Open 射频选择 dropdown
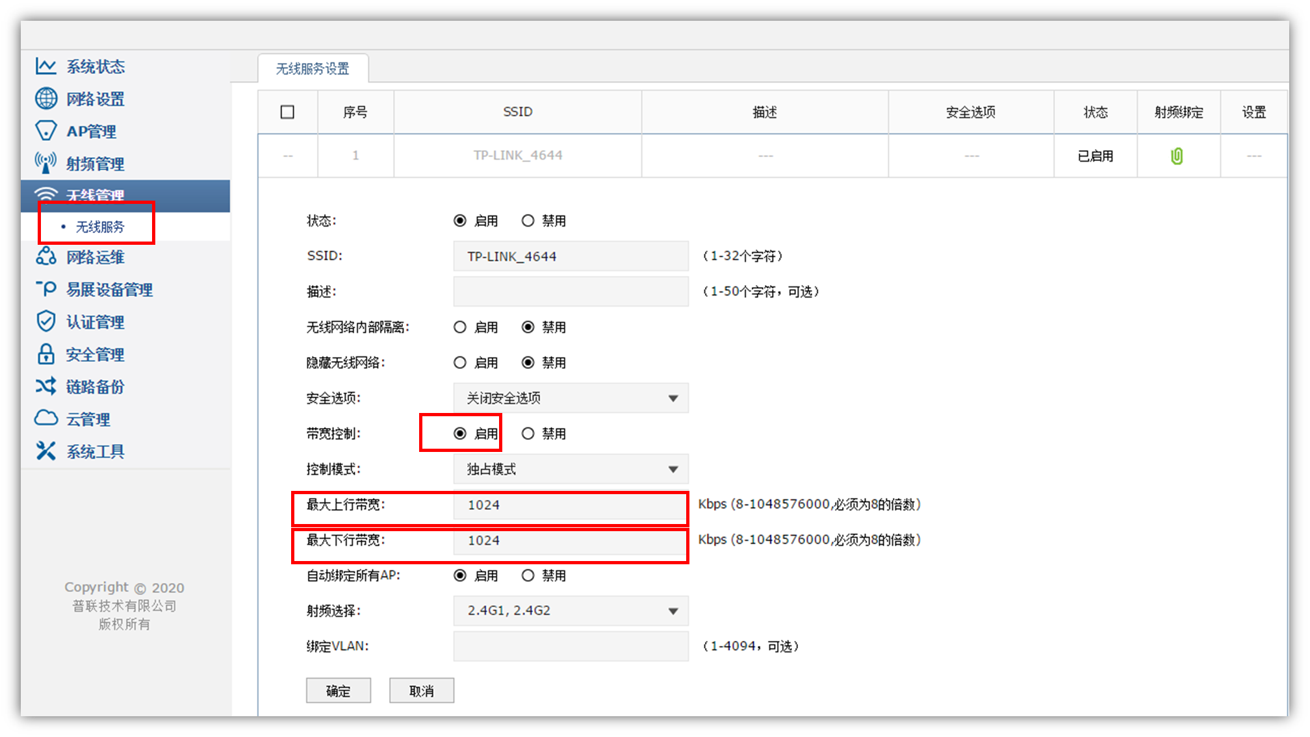The image size is (1310, 737). click(x=571, y=610)
